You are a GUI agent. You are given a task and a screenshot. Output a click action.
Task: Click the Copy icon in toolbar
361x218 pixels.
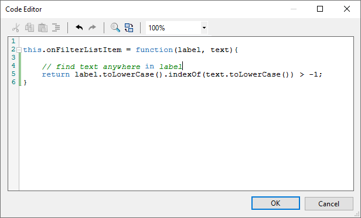point(29,27)
